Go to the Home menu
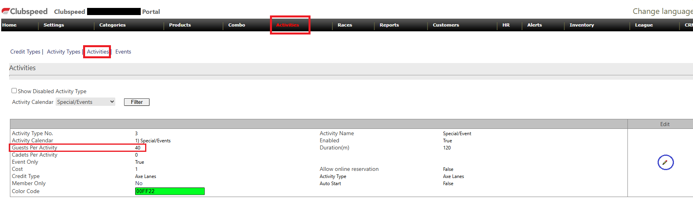Screen dimensions: 693x222 (10, 25)
